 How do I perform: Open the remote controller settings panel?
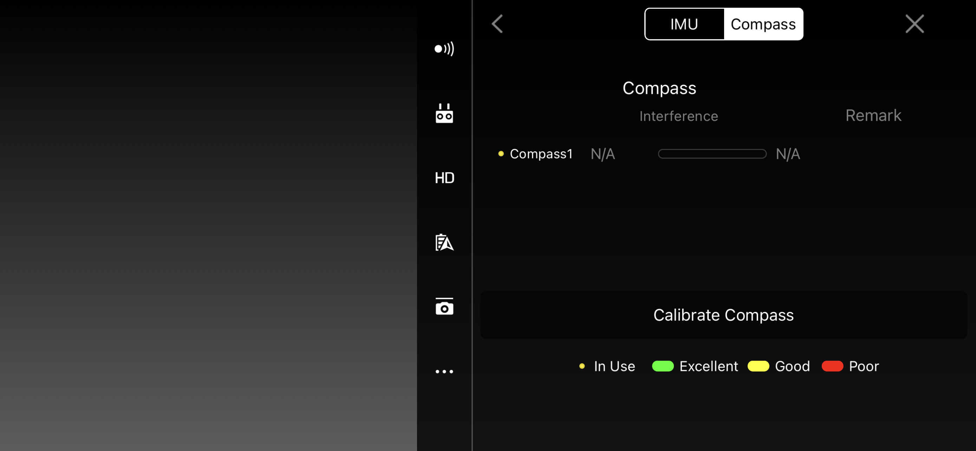point(444,113)
